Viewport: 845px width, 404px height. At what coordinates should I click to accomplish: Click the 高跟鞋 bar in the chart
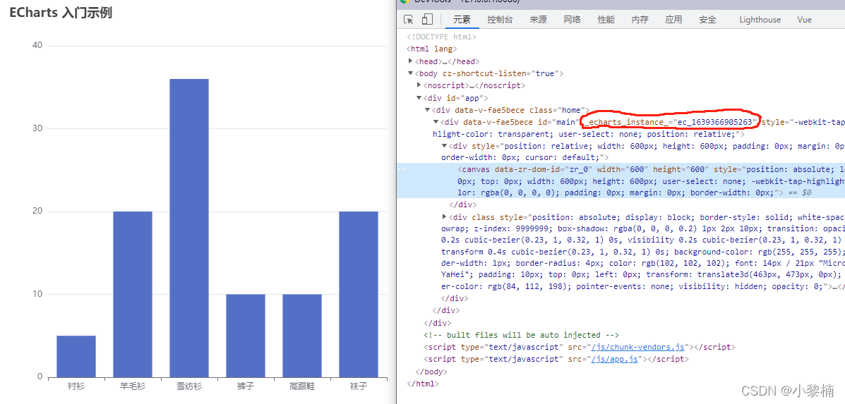click(x=302, y=336)
